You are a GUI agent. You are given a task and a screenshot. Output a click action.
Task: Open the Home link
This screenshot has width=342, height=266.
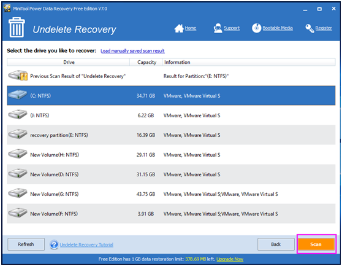click(191, 28)
